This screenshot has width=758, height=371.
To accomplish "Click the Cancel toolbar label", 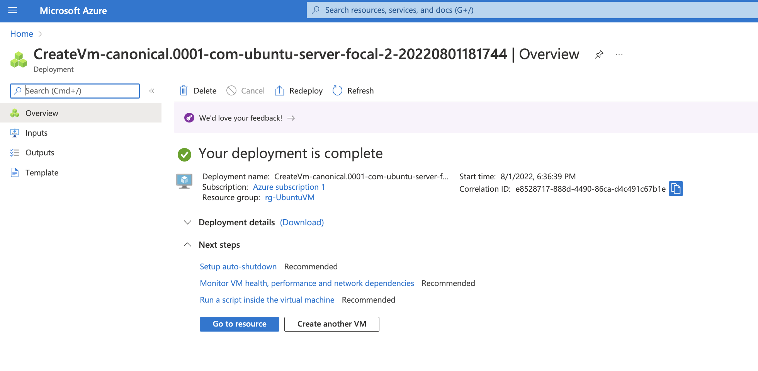I will [253, 91].
